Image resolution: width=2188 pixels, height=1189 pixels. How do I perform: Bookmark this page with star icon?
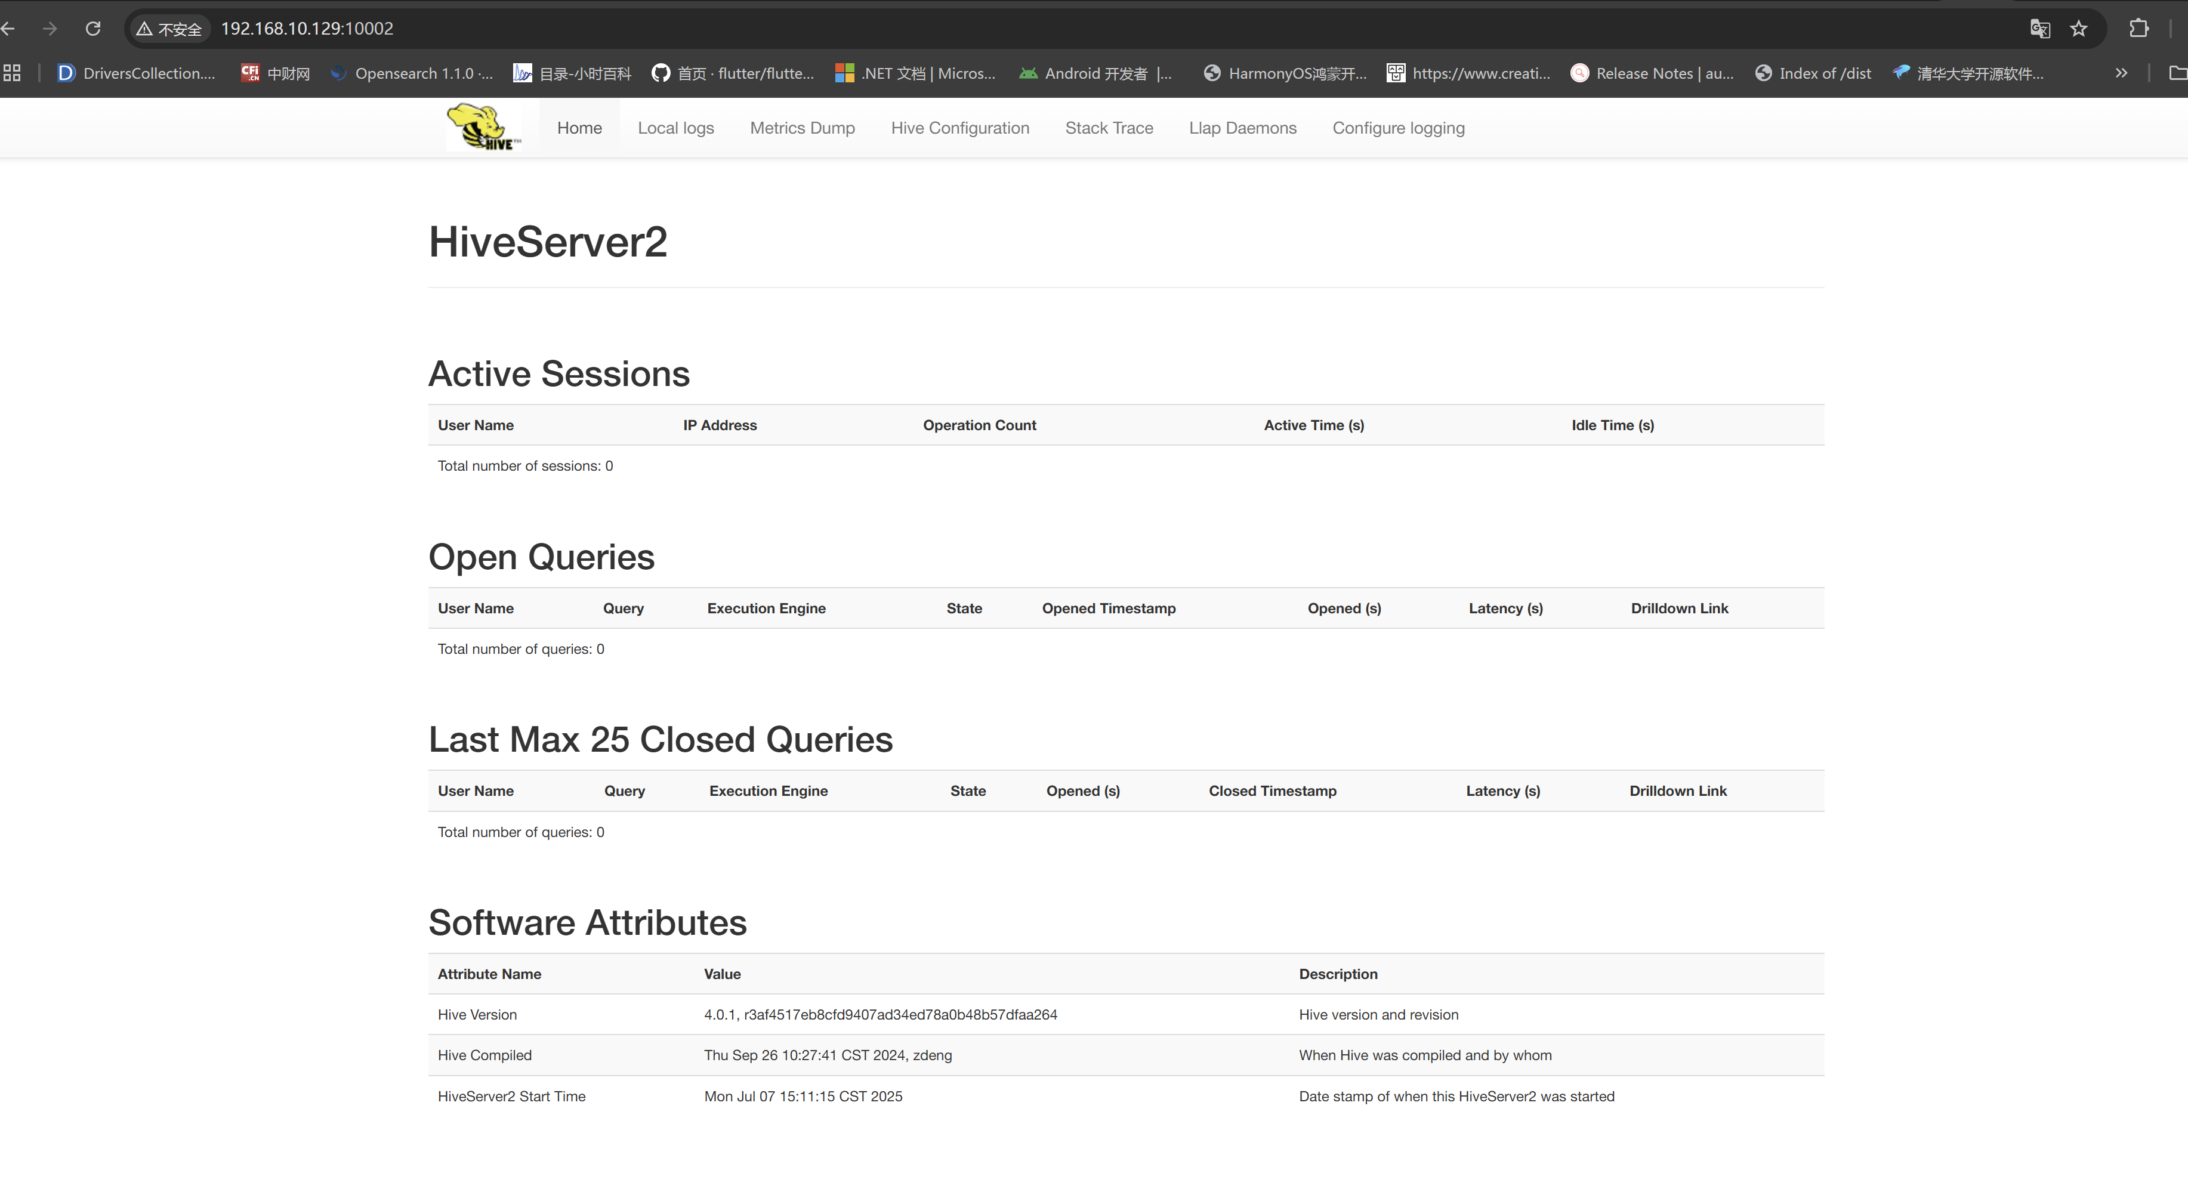click(x=2078, y=29)
